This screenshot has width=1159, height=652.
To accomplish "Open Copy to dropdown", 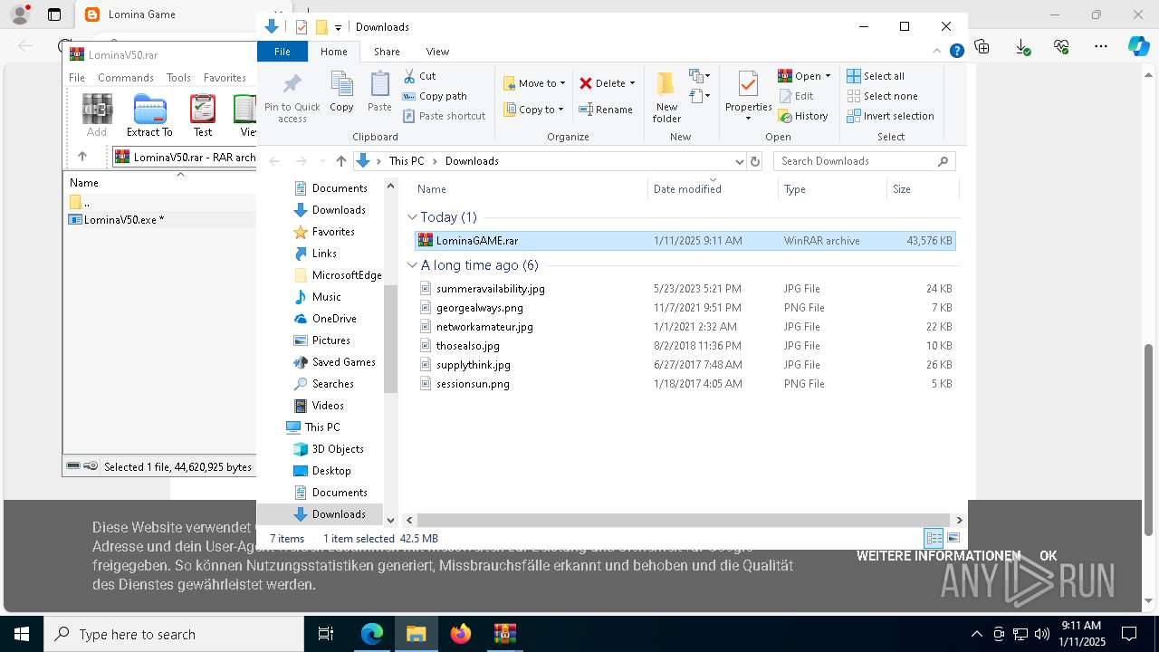I will [534, 110].
